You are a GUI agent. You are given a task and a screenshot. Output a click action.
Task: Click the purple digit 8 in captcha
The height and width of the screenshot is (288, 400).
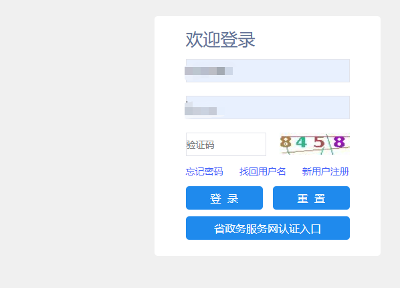pyautogui.click(x=339, y=142)
